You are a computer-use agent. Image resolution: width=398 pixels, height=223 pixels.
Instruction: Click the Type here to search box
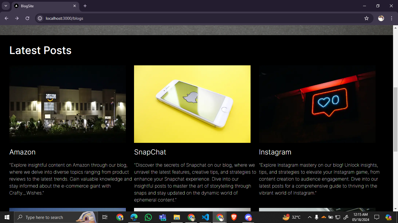tap(56, 217)
